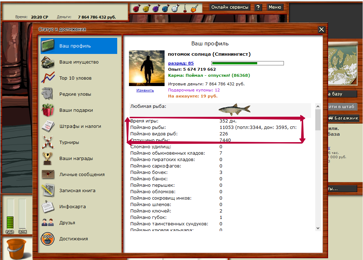Viewport: 363px width, 260px height.
Task: Click the Изменить link under avatar
Action: [145, 90]
